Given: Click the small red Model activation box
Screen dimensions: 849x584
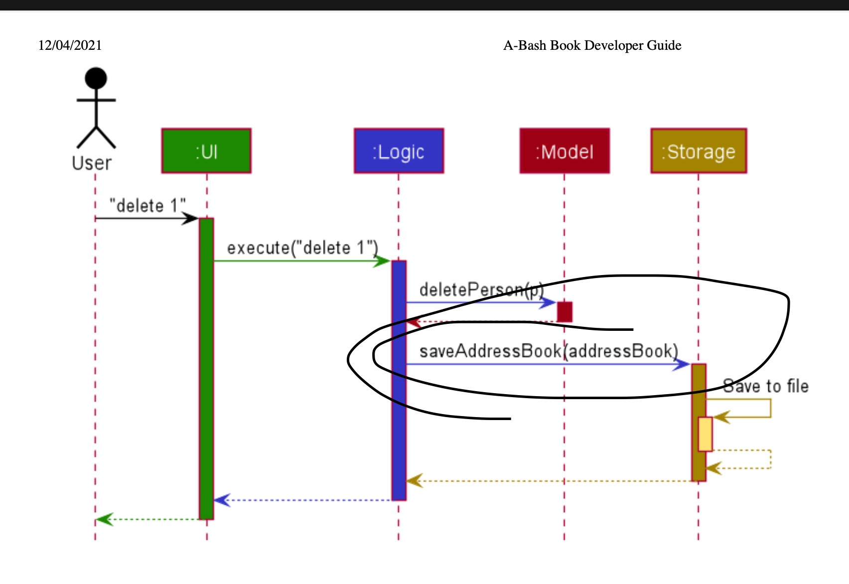Looking at the screenshot, I should pyautogui.click(x=565, y=312).
